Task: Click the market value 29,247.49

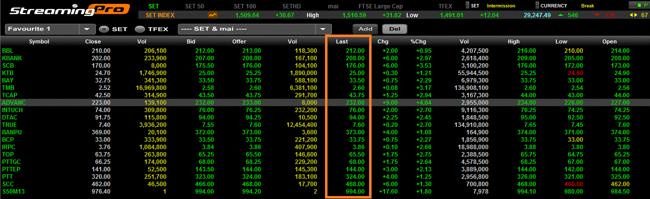Action: pyautogui.click(x=537, y=15)
